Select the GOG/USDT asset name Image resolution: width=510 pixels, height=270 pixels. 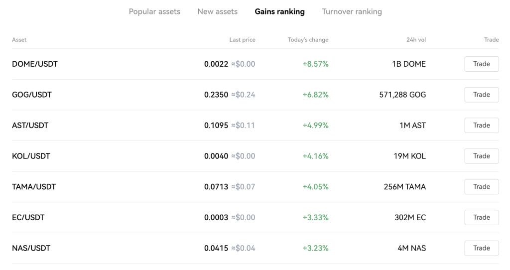pos(32,95)
